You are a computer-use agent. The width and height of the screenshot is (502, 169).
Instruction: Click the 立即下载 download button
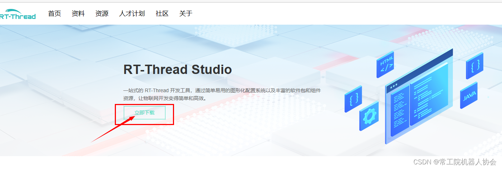(145, 113)
